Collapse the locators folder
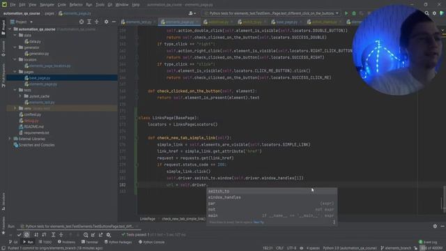 point(15,59)
